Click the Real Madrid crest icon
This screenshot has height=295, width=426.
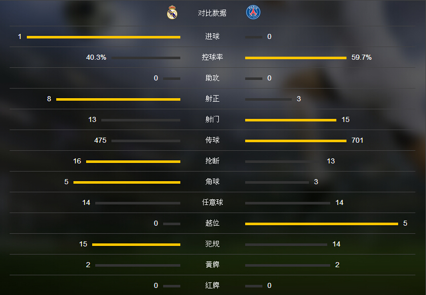[172, 13]
